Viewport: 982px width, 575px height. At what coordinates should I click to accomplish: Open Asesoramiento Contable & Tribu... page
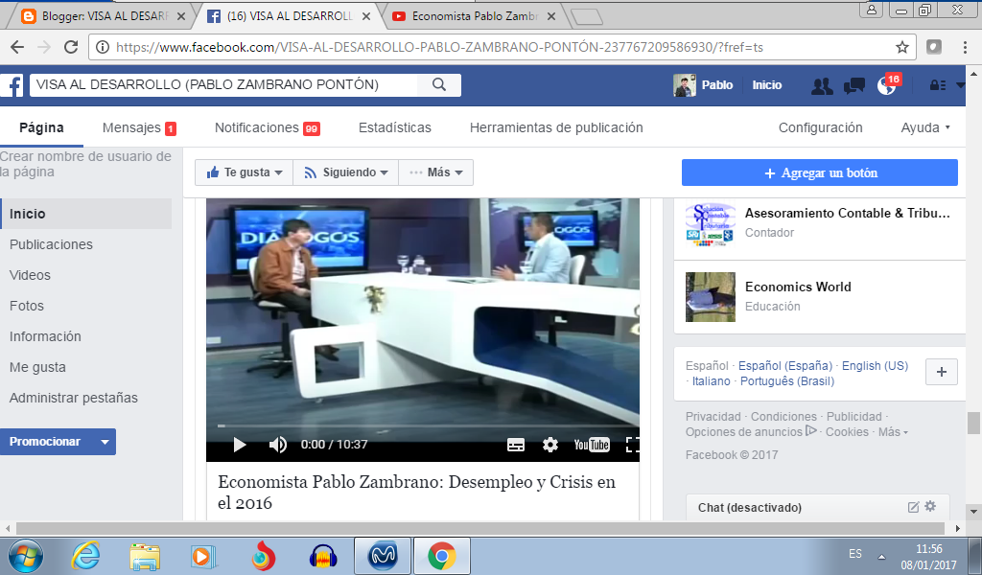(848, 214)
